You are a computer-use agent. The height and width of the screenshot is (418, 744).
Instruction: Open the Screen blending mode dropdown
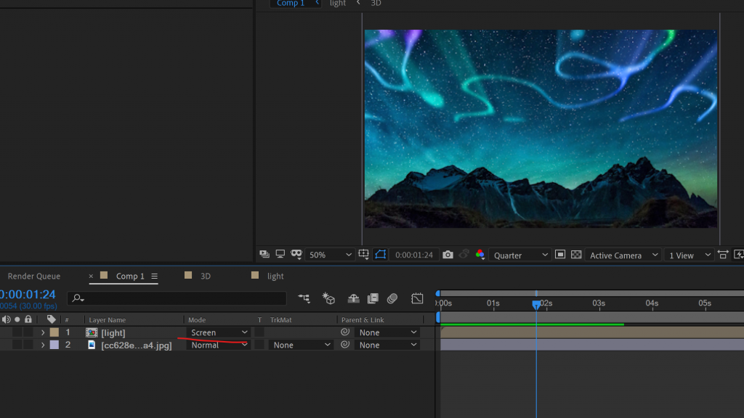point(219,332)
